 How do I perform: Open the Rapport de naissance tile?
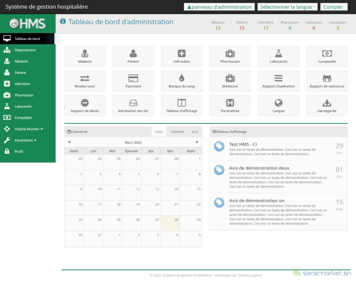[x=327, y=81]
